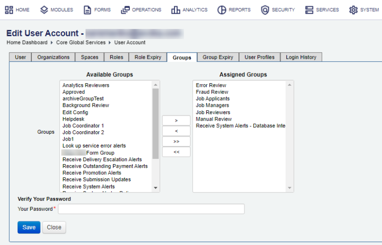Switch to the User Profiles tab
The image size is (382, 245).
pos(260,57)
